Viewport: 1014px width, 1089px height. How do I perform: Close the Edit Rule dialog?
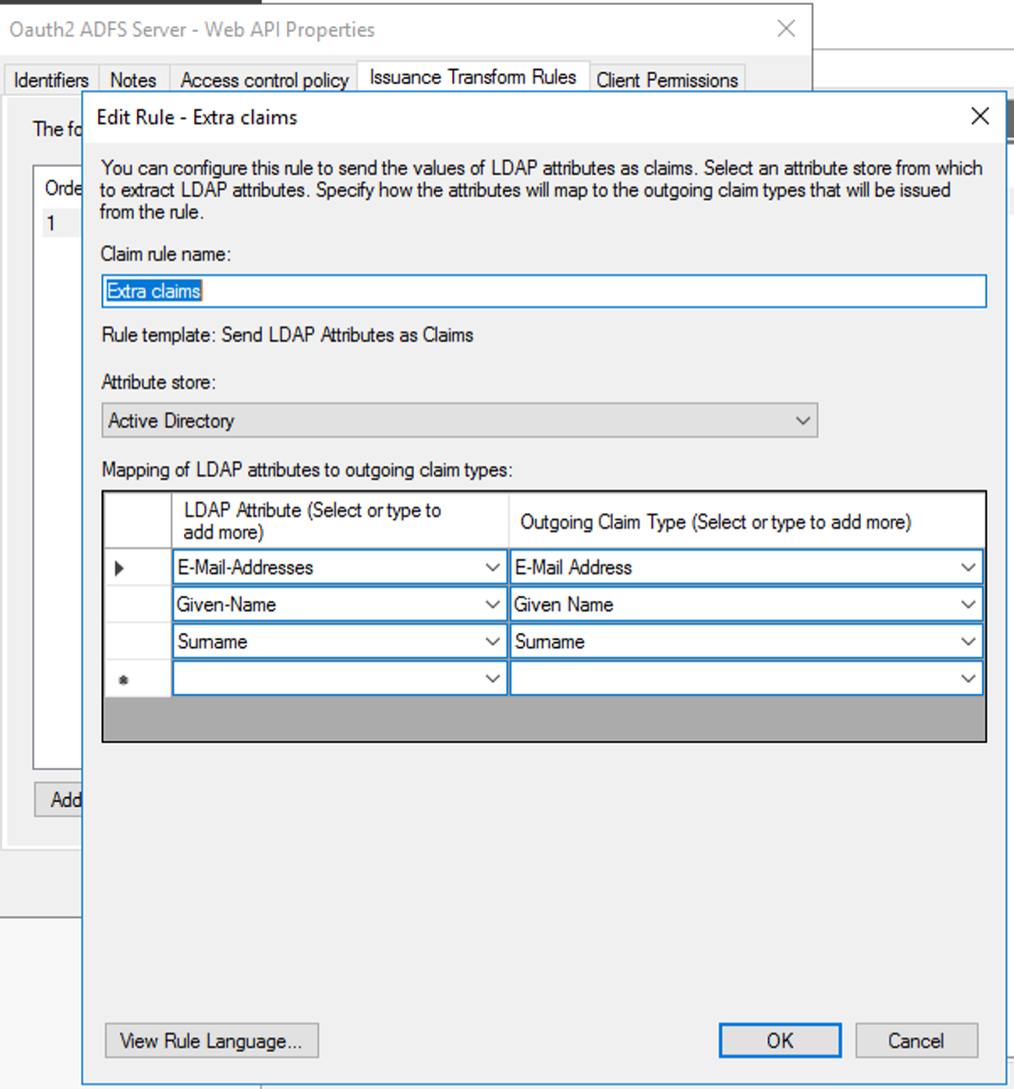pos(979,116)
